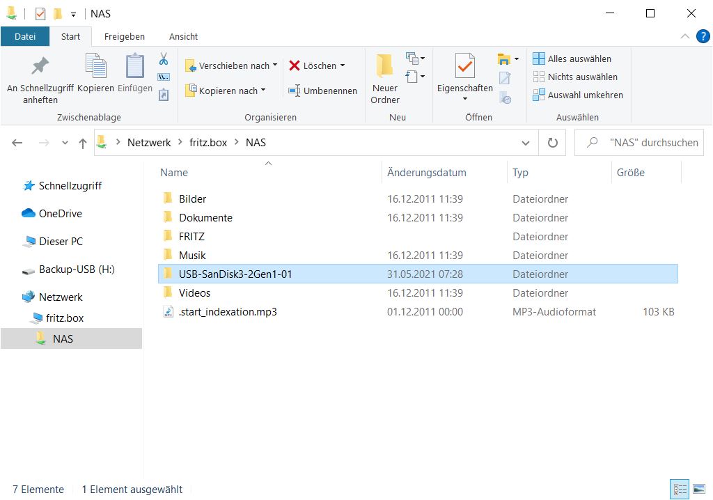Switch to the Ansicht ribbon tab
This screenshot has height=500, width=713.
pyautogui.click(x=183, y=36)
